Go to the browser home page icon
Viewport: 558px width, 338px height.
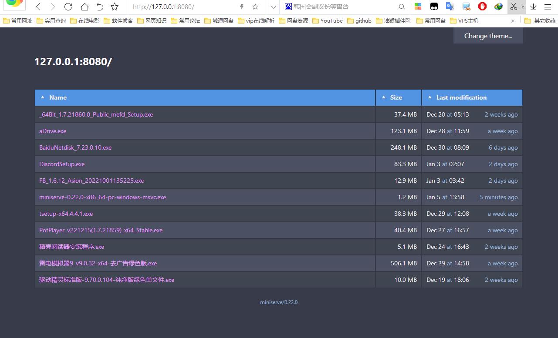(85, 7)
